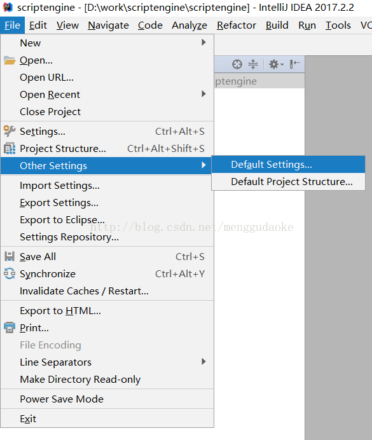Choose Export Settings...

[107, 203]
